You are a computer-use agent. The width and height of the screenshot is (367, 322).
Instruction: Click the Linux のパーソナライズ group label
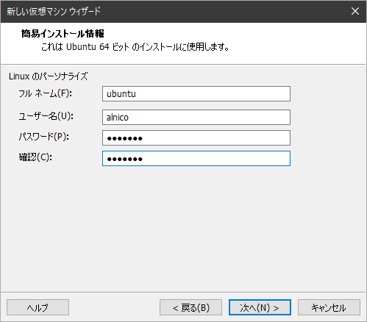[x=49, y=76]
